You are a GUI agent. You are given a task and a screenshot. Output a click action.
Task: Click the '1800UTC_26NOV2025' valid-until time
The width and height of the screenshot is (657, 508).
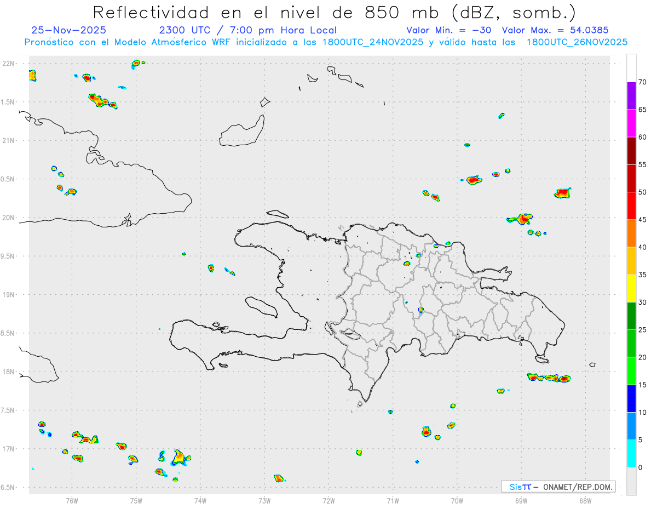tap(577, 42)
